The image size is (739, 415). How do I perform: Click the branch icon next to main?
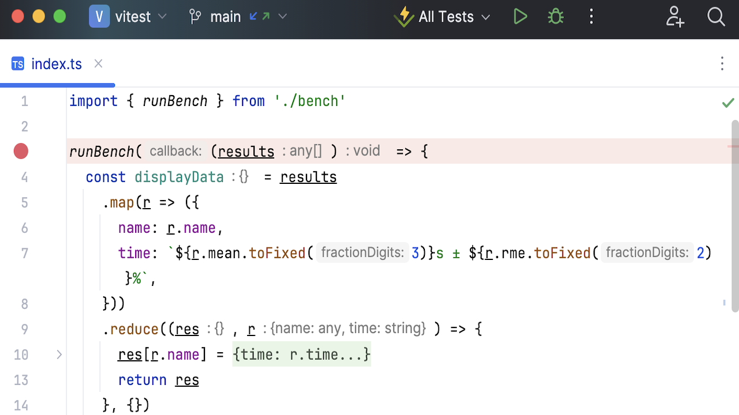coord(195,16)
